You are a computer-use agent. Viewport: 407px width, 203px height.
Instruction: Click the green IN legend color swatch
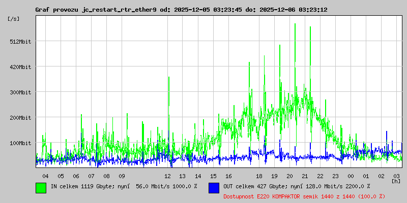point(41,187)
